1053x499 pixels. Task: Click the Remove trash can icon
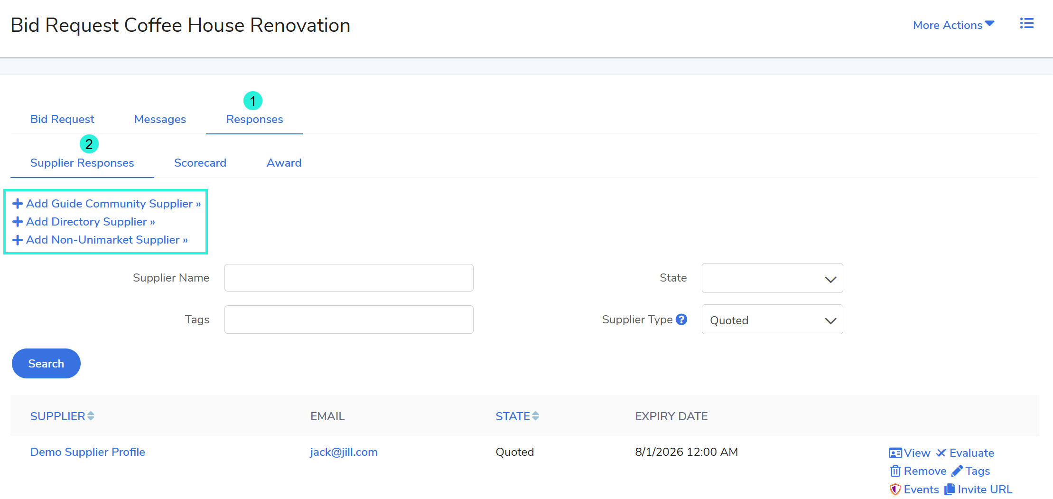(x=895, y=471)
